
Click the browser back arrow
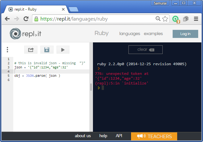(7, 19)
